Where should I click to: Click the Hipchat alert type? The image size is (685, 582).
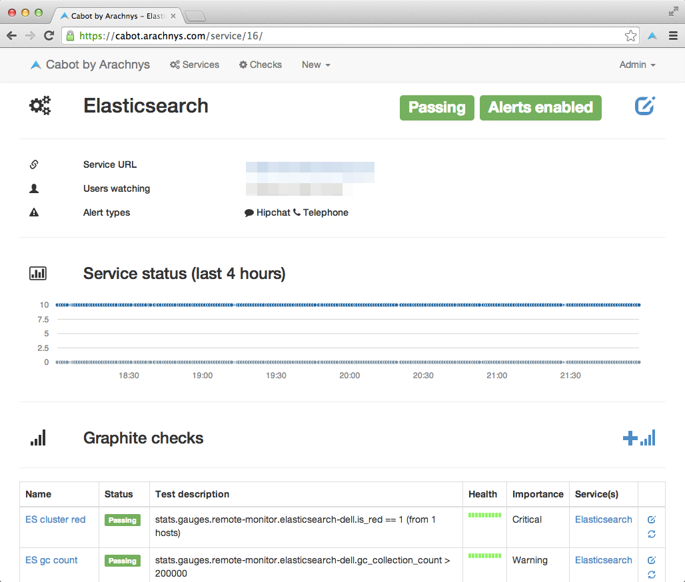(267, 212)
